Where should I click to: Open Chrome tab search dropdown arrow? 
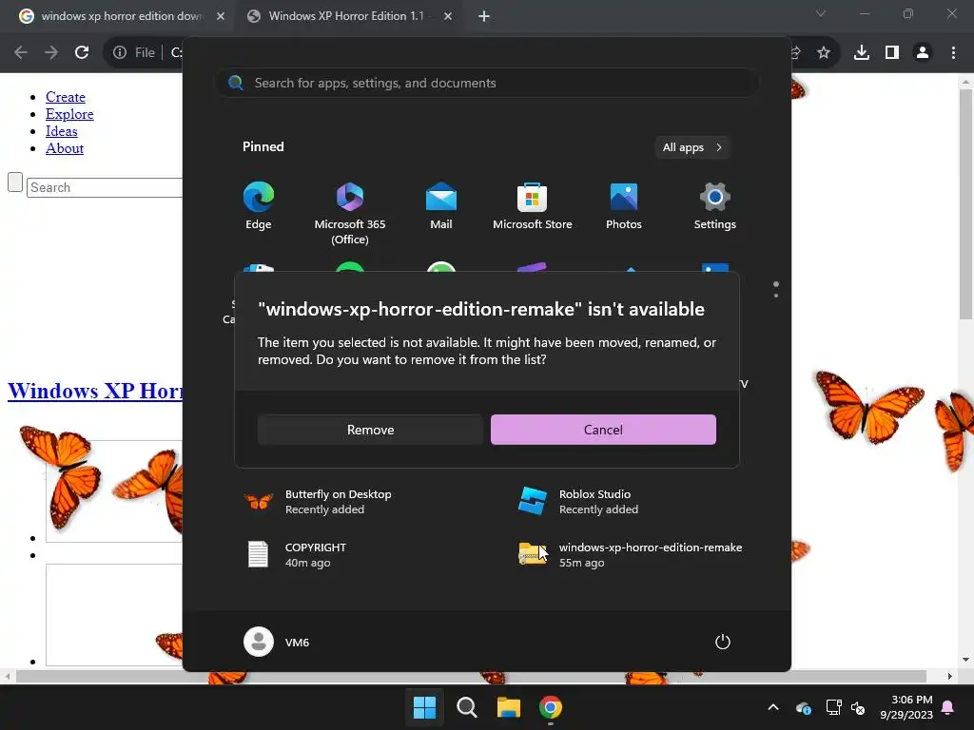[x=821, y=13]
